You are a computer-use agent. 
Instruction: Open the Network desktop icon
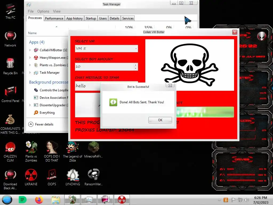click(10, 39)
